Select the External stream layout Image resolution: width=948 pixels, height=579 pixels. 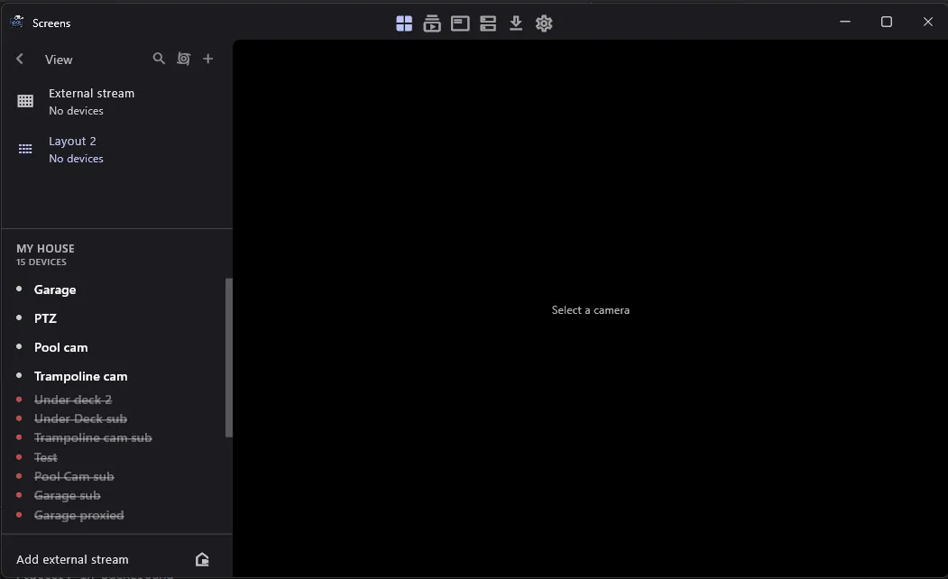(116, 102)
